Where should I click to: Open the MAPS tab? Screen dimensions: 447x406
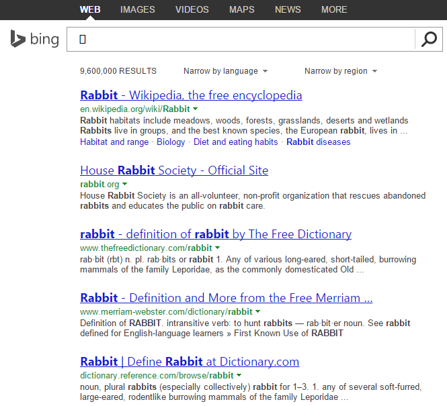pyautogui.click(x=242, y=9)
